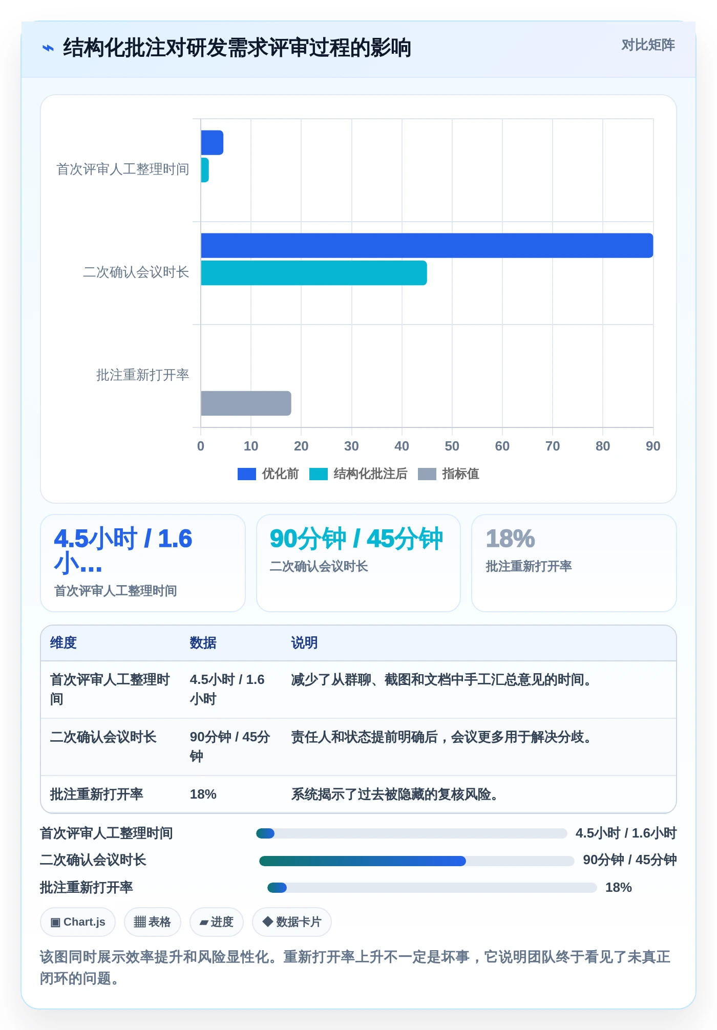Click the 18% progress value
The width and height of the screenshot is (717, 1030).
point(619,888)
